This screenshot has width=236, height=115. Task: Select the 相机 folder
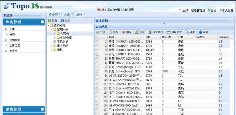(58, 50)
